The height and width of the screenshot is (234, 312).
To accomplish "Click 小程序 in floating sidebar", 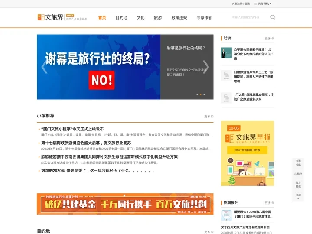I will 298,174.
